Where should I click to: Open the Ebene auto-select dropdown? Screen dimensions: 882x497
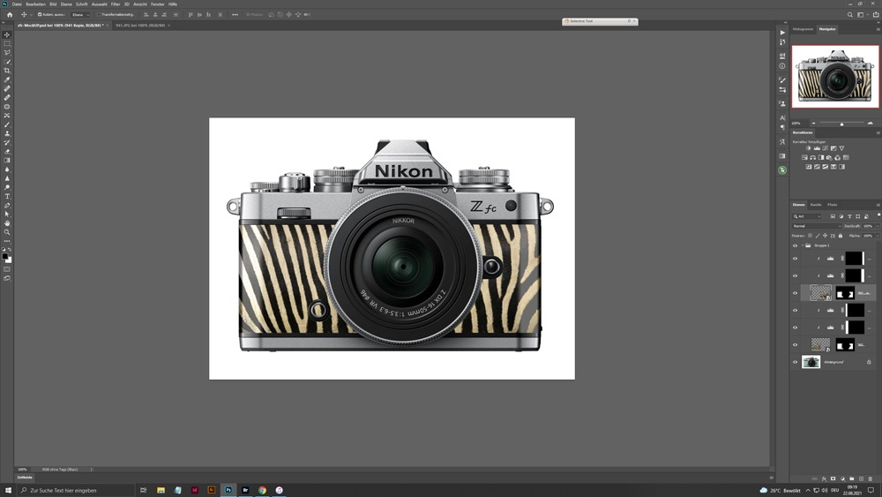point(78,15)
